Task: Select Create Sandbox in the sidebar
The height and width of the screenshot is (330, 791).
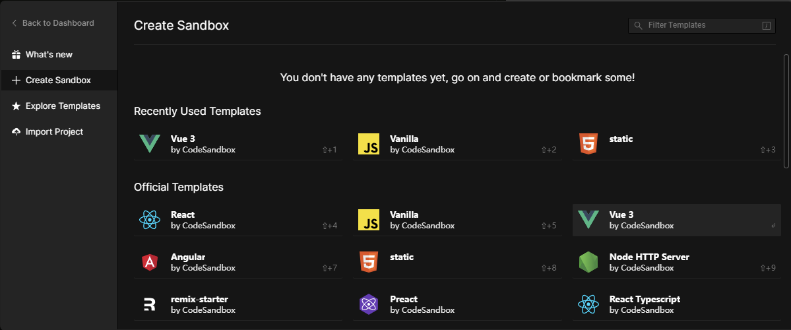Action: click(x=59, y=81)
